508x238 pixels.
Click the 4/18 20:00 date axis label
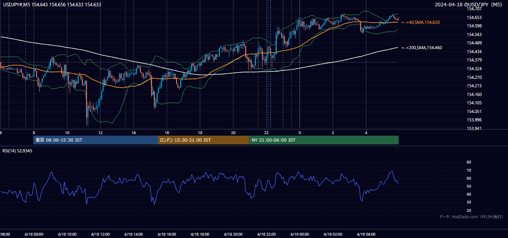point(233,234)
